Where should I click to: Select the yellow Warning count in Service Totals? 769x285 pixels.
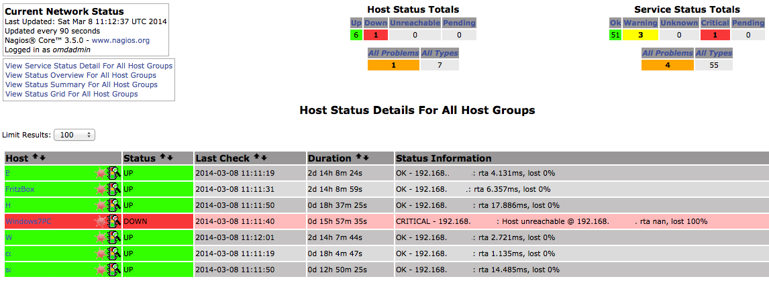[x=639, y=35]
